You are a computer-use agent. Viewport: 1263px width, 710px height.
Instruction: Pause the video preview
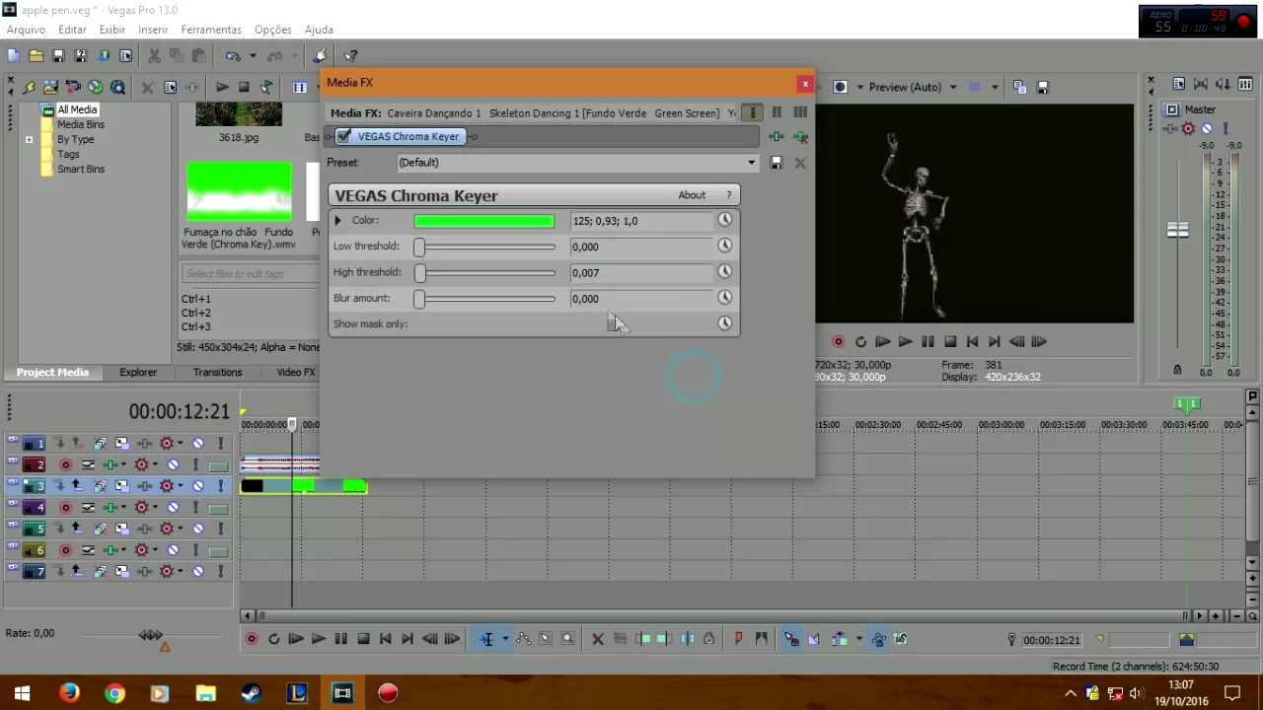(x=928, y=341)
